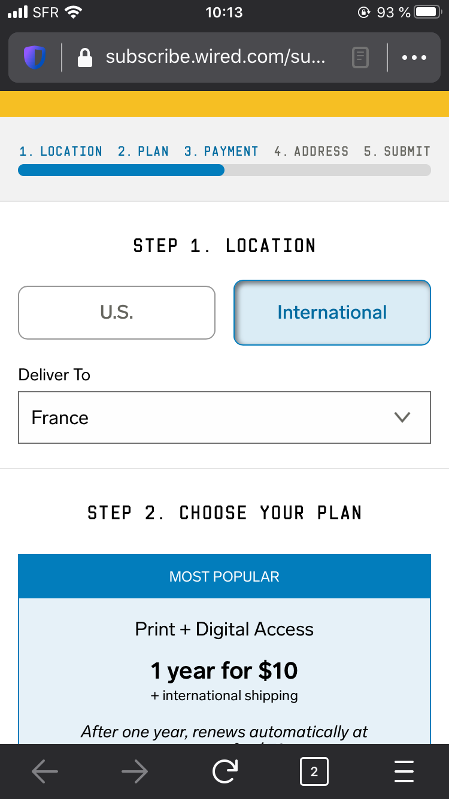
Task: Click the chevron beside France
Action: point(402,417)
